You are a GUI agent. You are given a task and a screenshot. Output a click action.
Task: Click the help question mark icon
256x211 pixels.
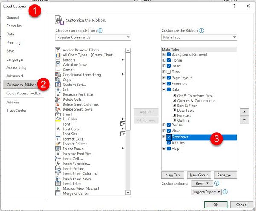pyautogui.click(x=234, y=6)
